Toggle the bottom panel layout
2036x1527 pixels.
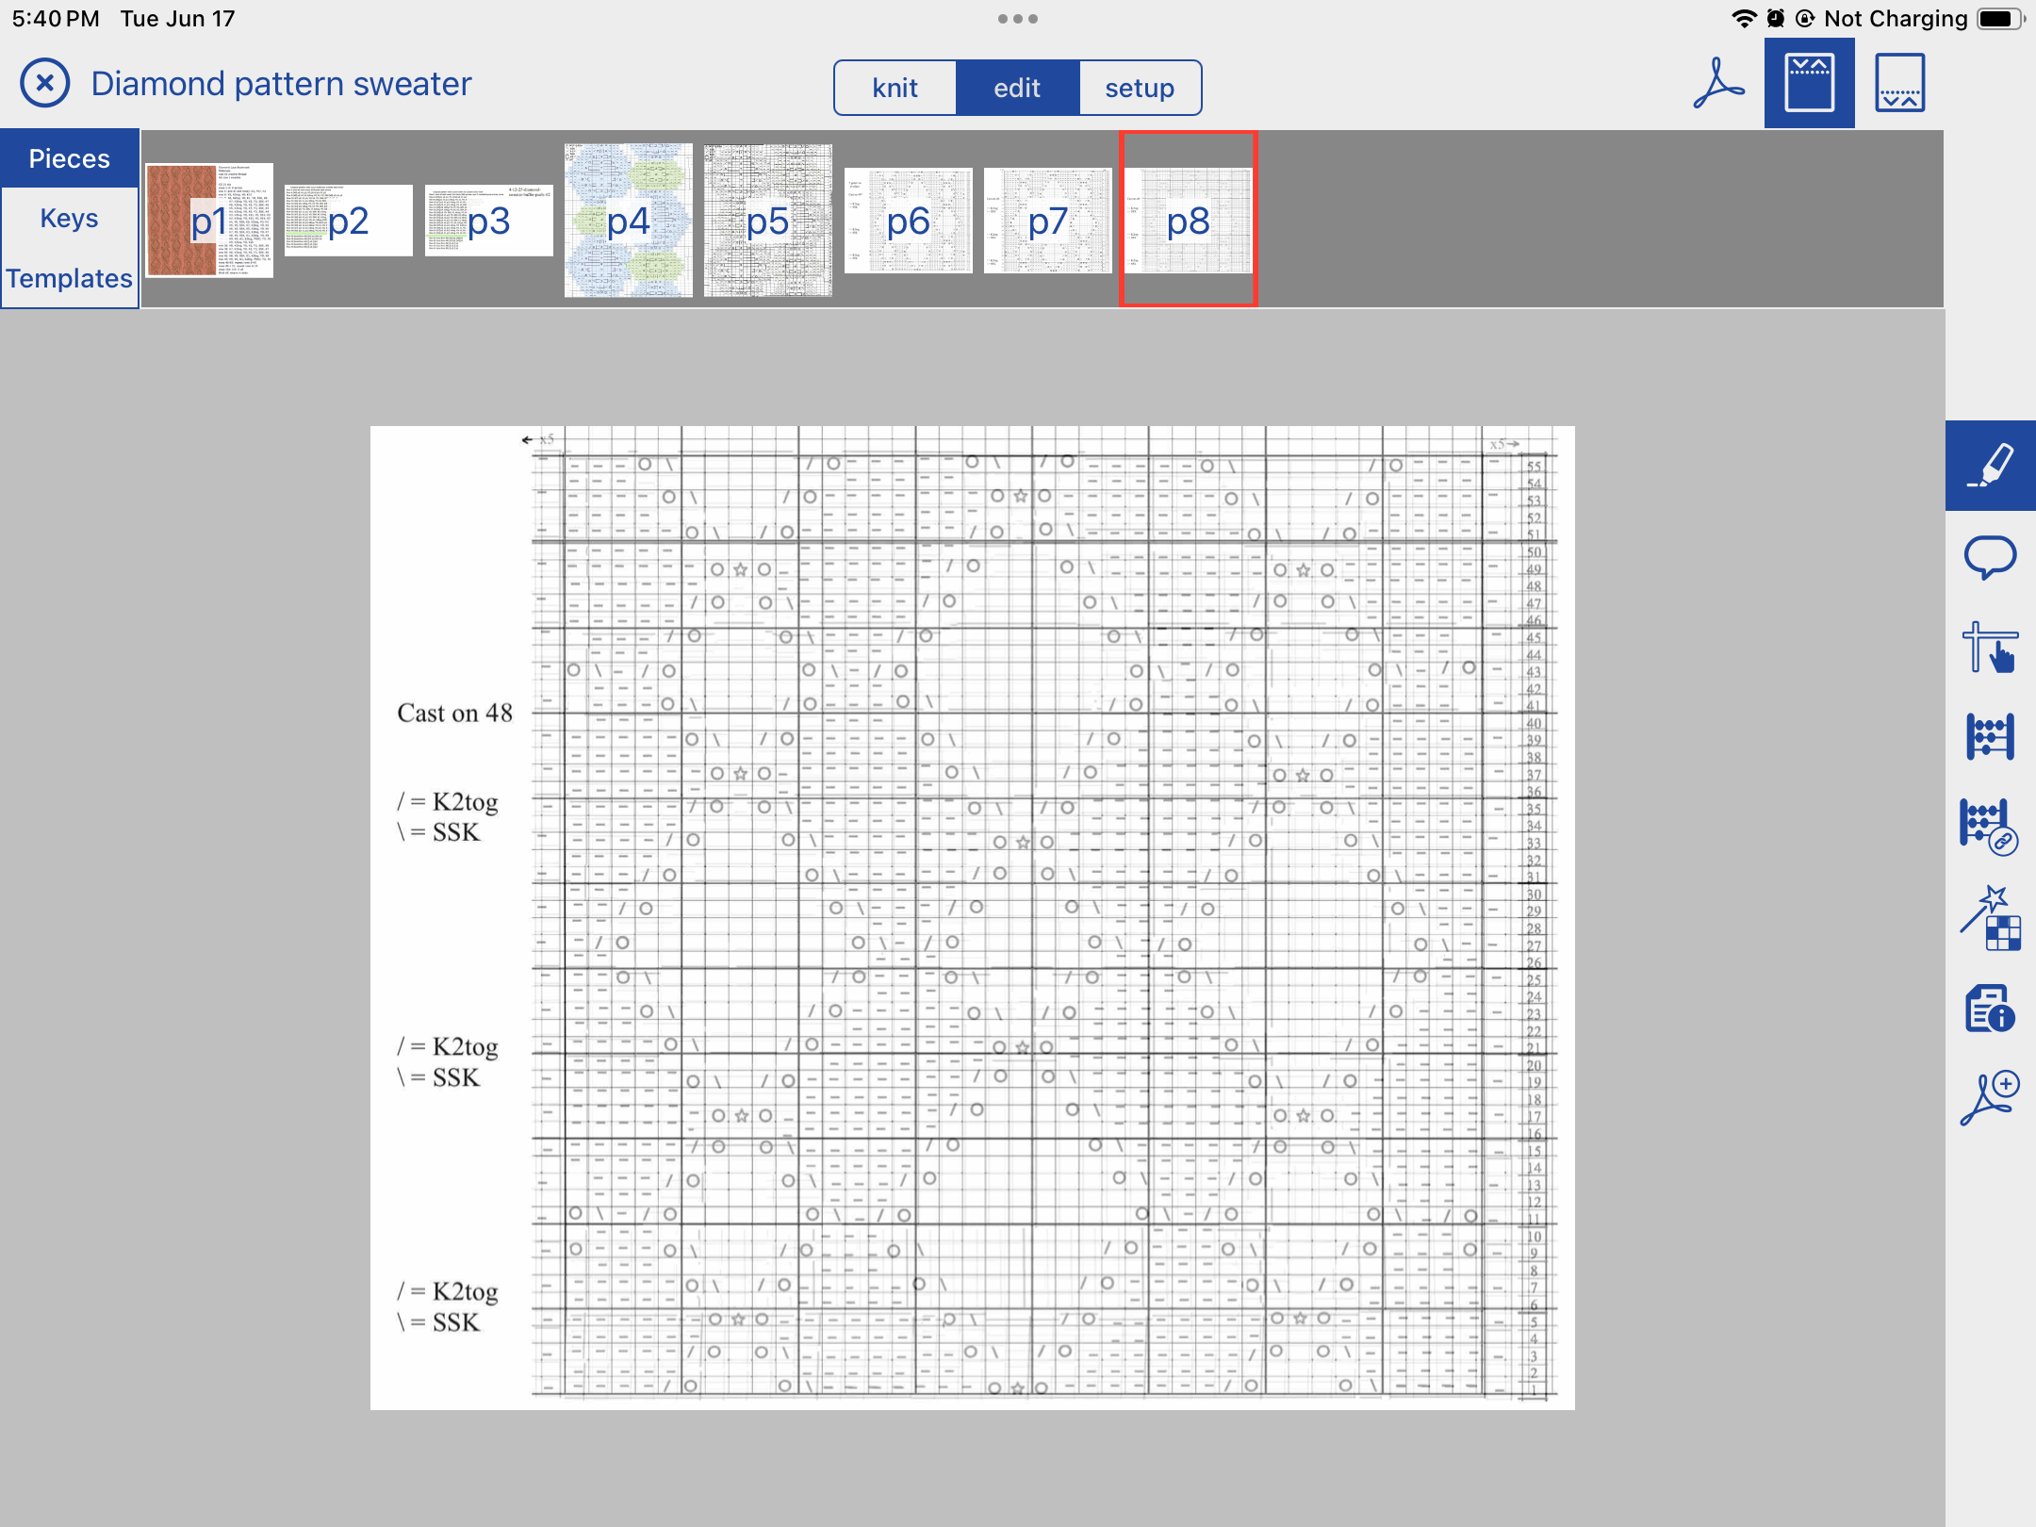point(1899,84)
